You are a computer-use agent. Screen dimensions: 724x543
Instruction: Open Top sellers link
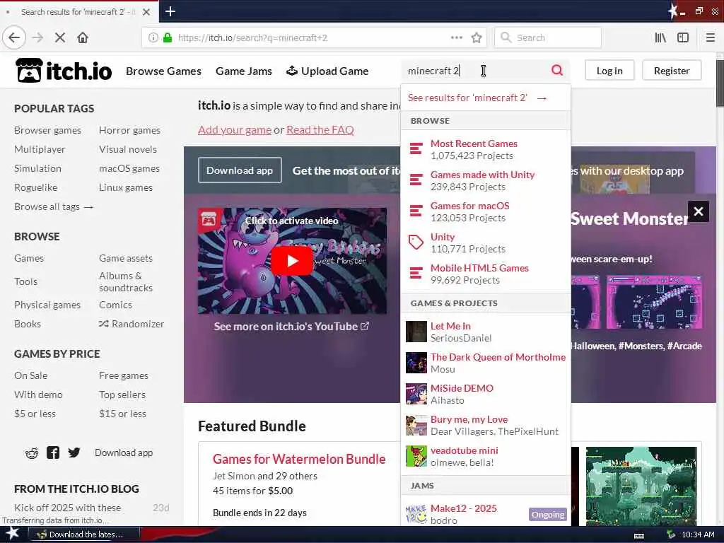122,395
